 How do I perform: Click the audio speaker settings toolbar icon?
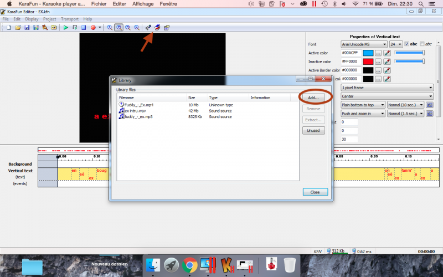click(x=148, y=27)
